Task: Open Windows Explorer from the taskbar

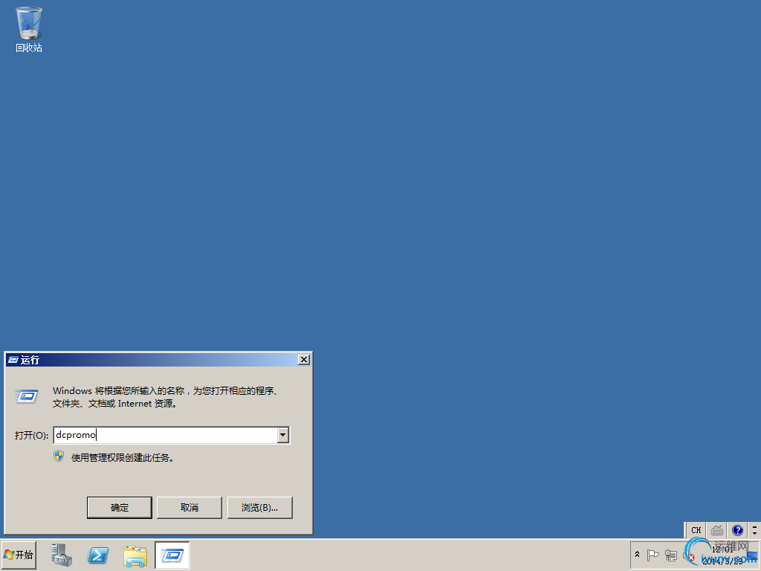Action: (135, 555)
